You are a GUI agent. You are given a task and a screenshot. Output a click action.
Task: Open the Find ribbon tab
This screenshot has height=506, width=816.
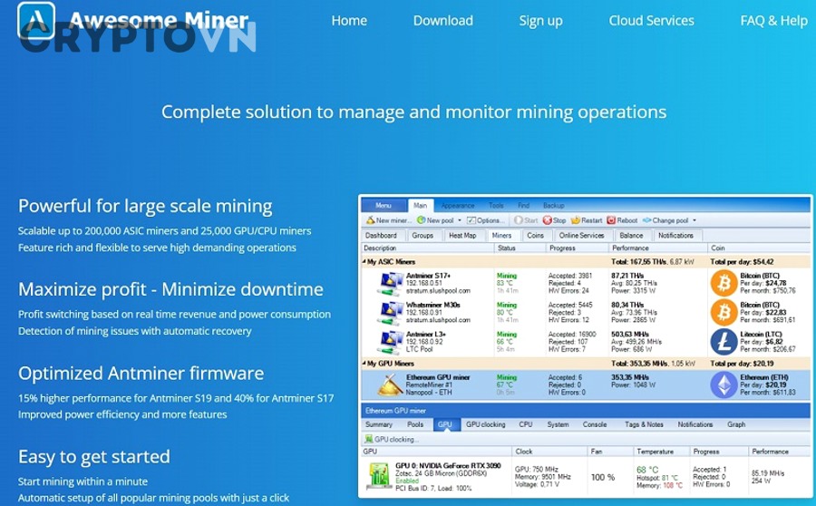point(523,206)
